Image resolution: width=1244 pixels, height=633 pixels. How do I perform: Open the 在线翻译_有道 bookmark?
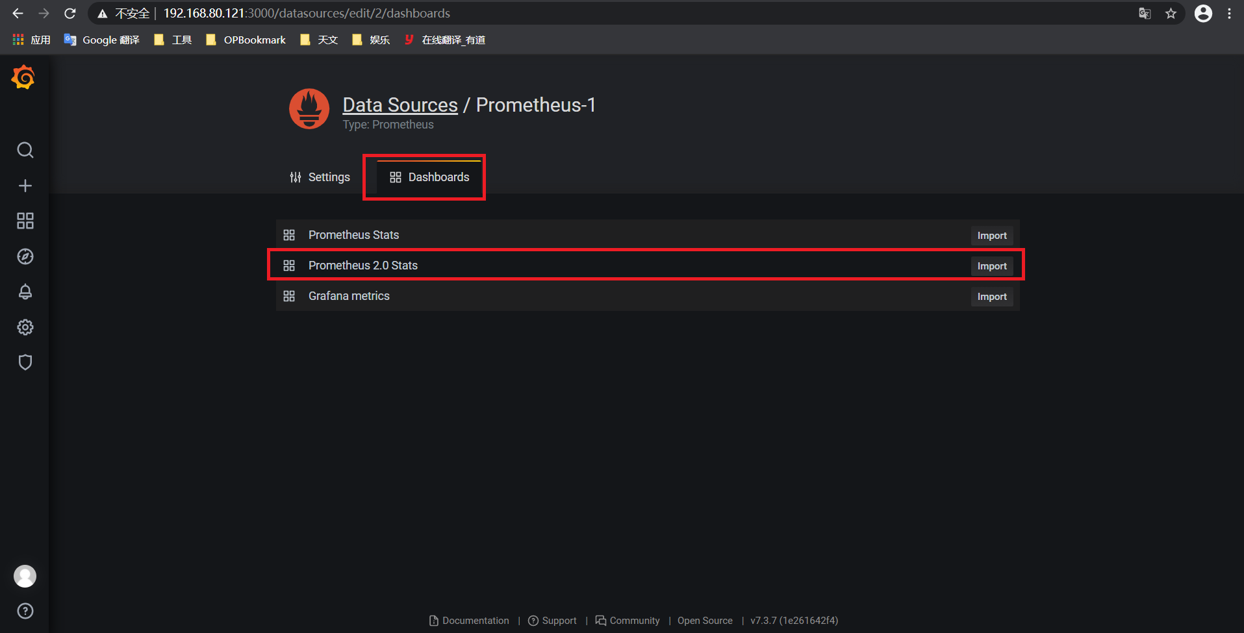(x=445, y=40)
